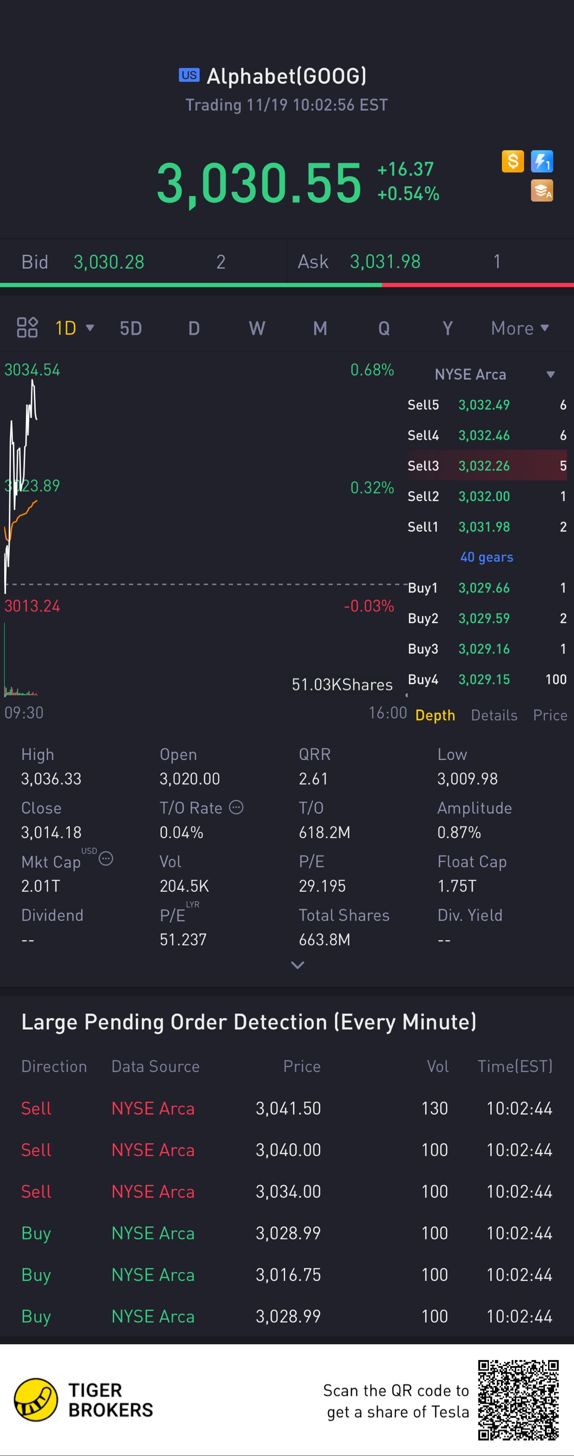Open the chart grid layout icon
The height and width of the screenshot is (1456, 574).
pos(27,328)
